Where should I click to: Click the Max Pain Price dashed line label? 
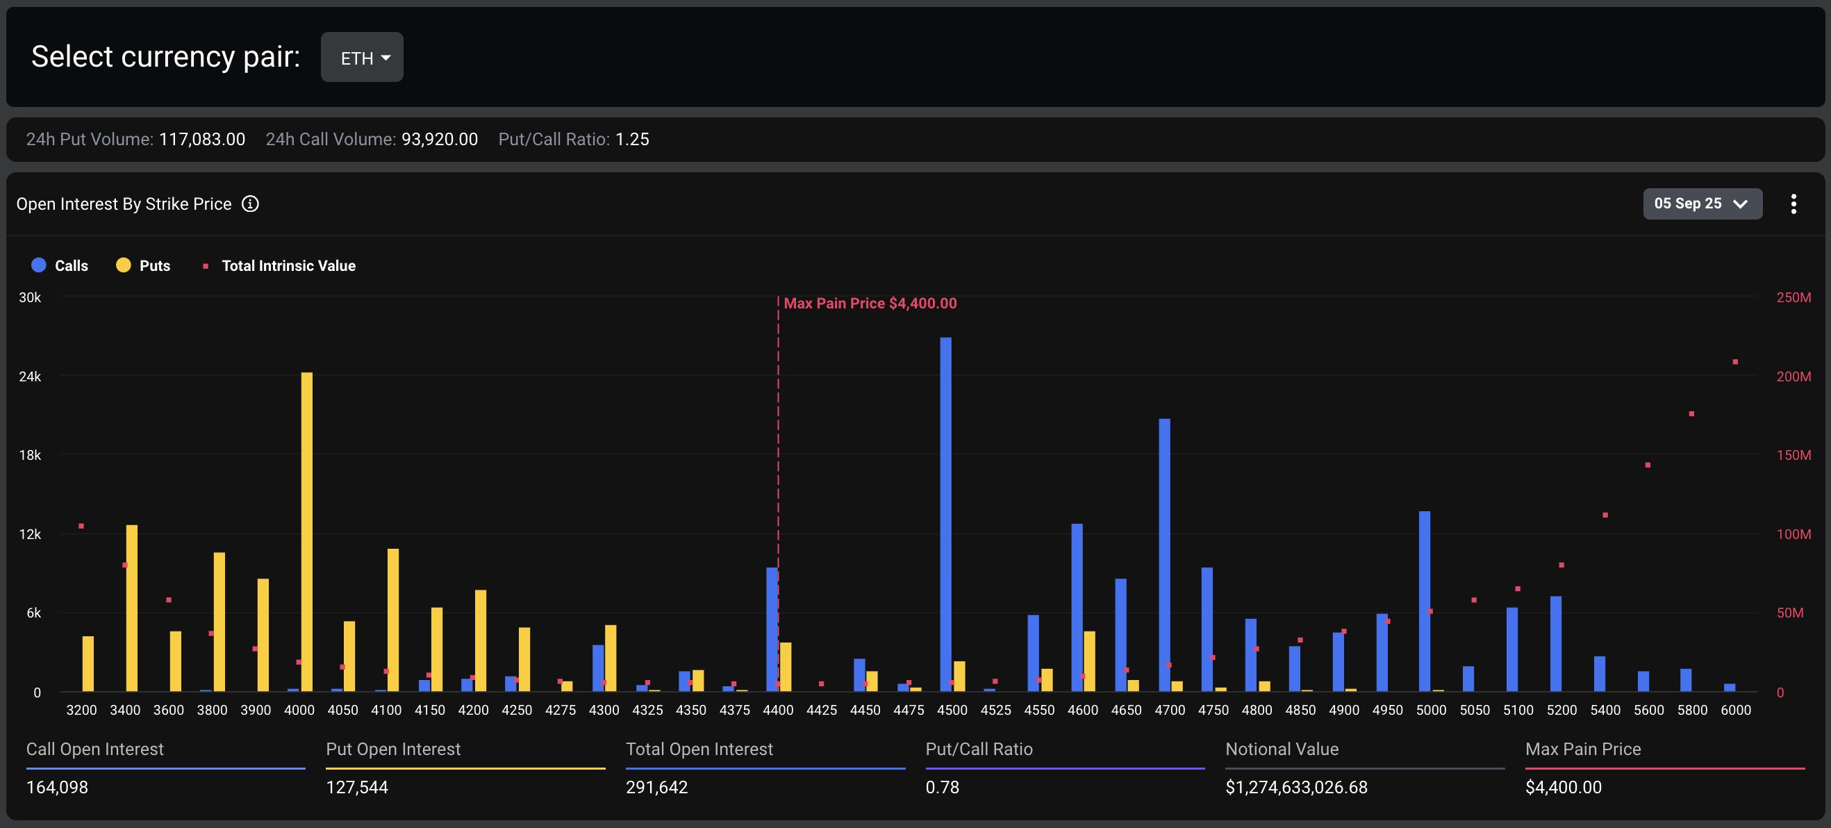pyautogui.click(x=870, y=303)
